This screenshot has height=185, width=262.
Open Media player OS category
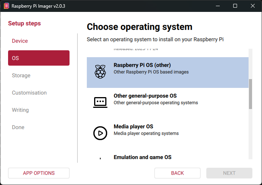[167, 134]
